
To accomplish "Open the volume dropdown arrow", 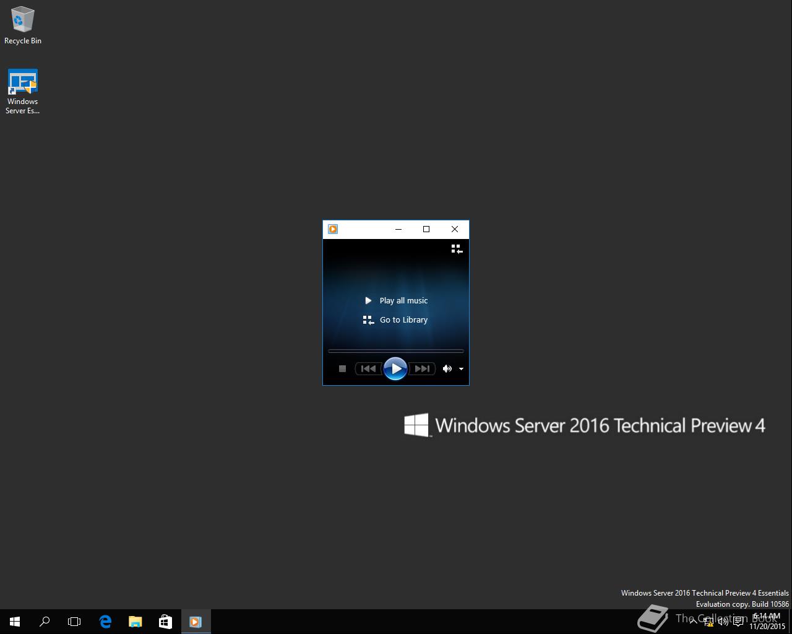I will point(461,369).
